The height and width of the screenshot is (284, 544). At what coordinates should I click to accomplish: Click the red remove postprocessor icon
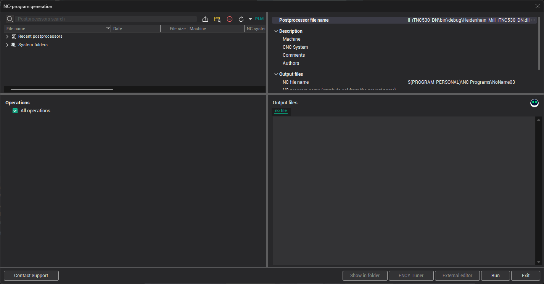click(230, 19)
